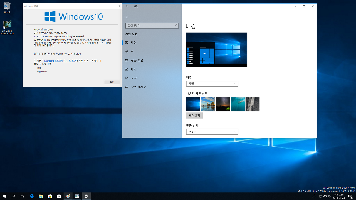Click the user name suk text

[39, 67]
